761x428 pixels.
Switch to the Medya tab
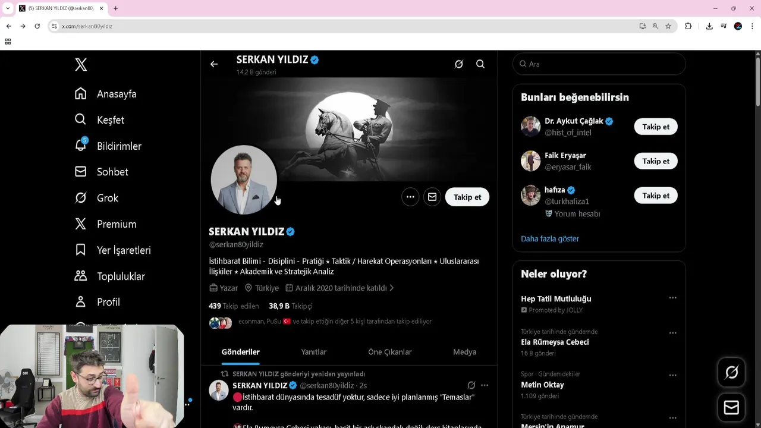point(465,352)
